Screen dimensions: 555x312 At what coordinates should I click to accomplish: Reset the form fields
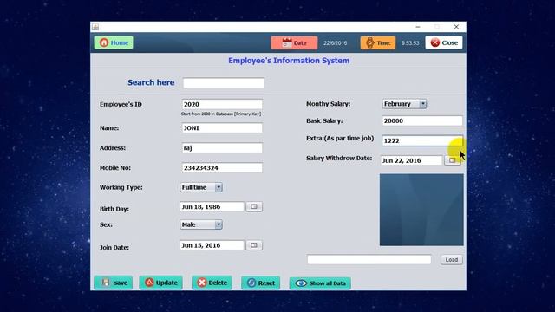click(260, 283)
